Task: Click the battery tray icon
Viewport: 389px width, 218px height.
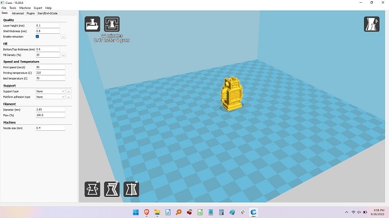Action: point(365,212)
